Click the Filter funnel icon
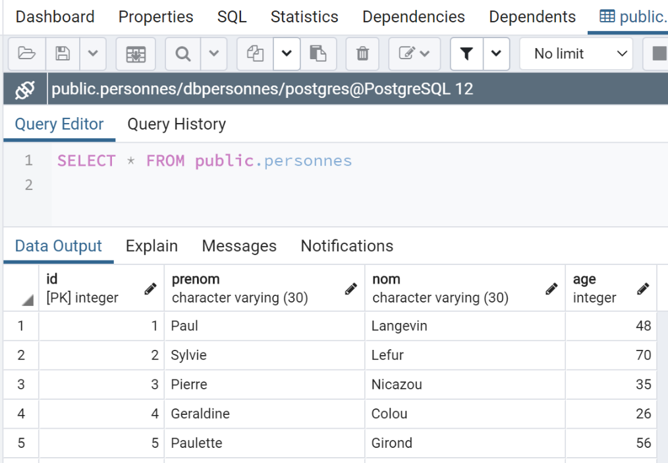This screenshot has height=463, width=668. pos(466,54)
